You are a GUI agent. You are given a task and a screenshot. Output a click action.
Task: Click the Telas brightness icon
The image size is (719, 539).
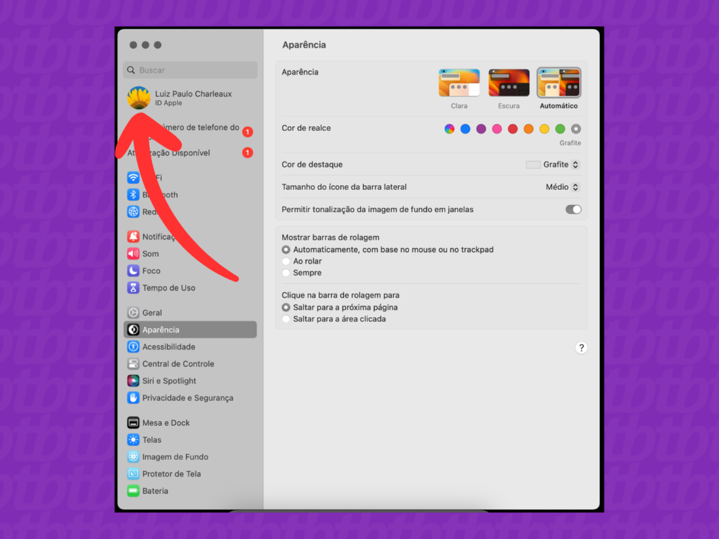133,439
